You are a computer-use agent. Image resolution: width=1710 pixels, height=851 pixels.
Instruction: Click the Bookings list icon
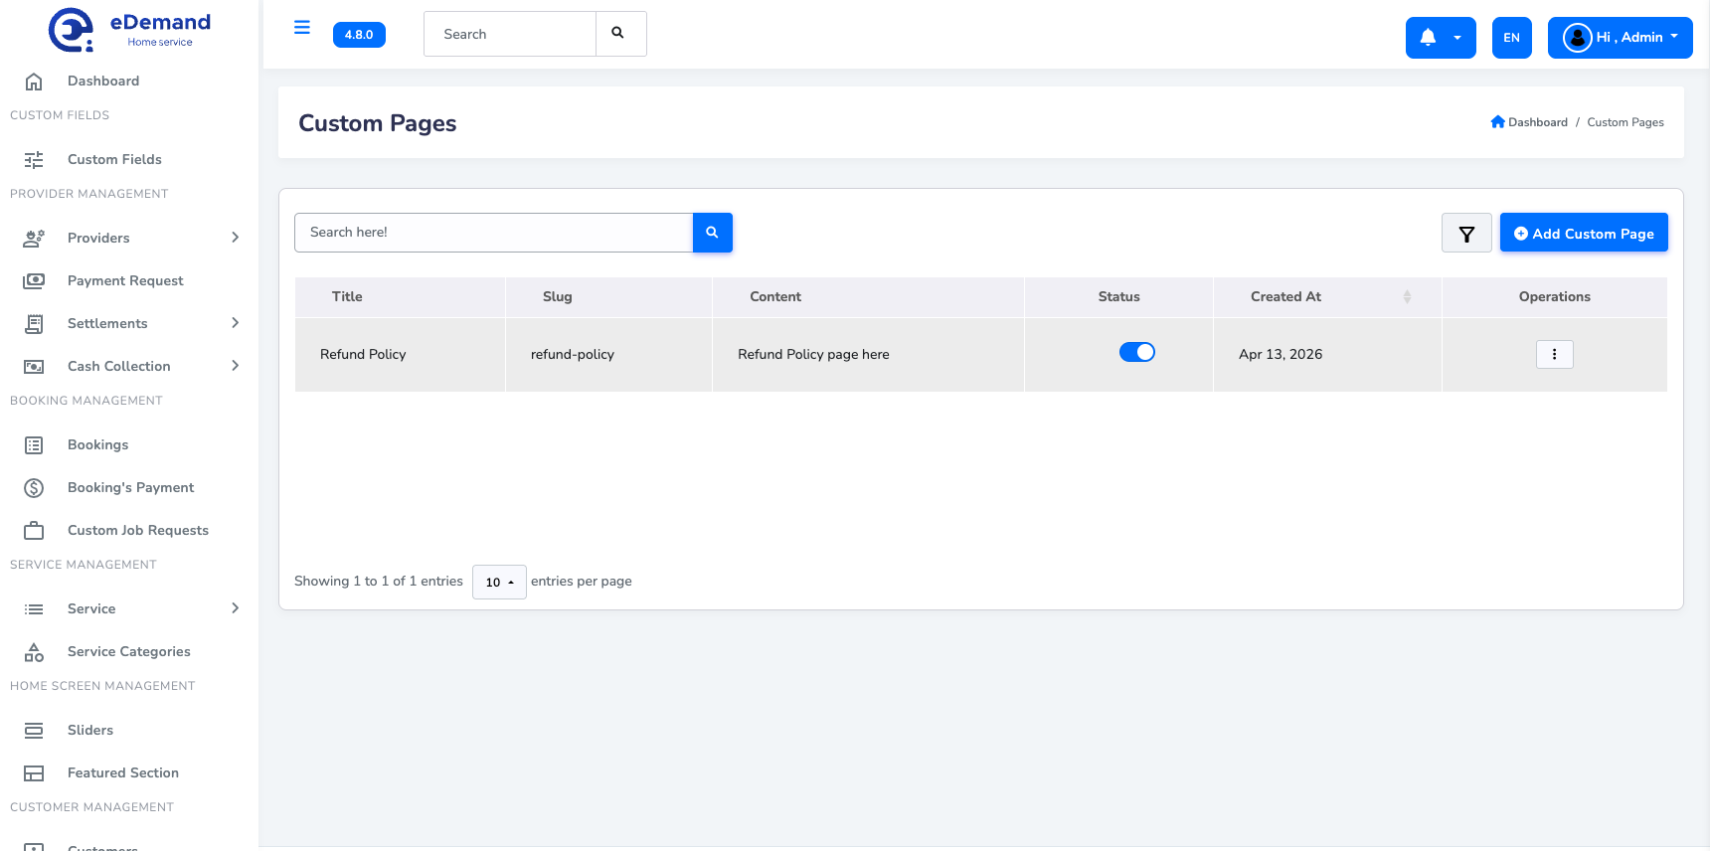pos(34,445)
